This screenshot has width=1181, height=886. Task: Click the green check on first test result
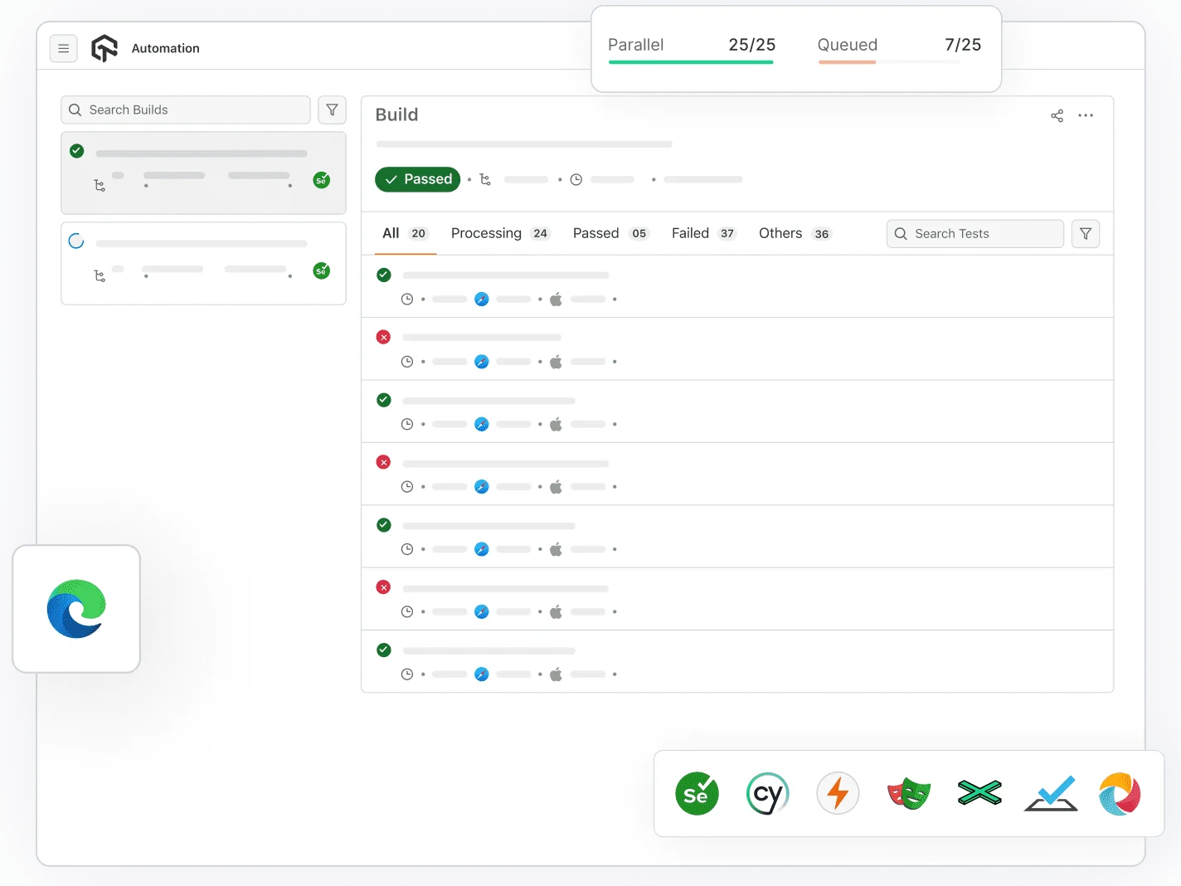point(383,275)
